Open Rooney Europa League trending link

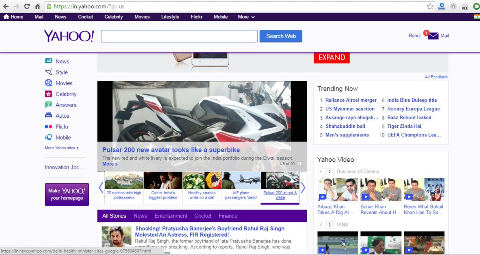pyautogui.click(x=413, y=109)
